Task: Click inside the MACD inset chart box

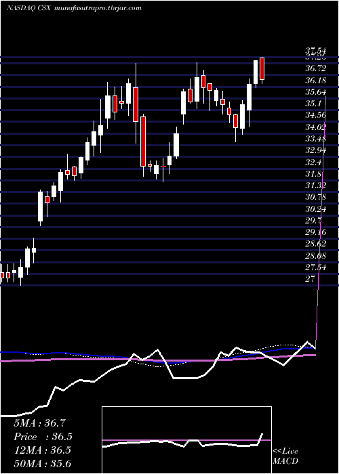Action: [186, 440]
